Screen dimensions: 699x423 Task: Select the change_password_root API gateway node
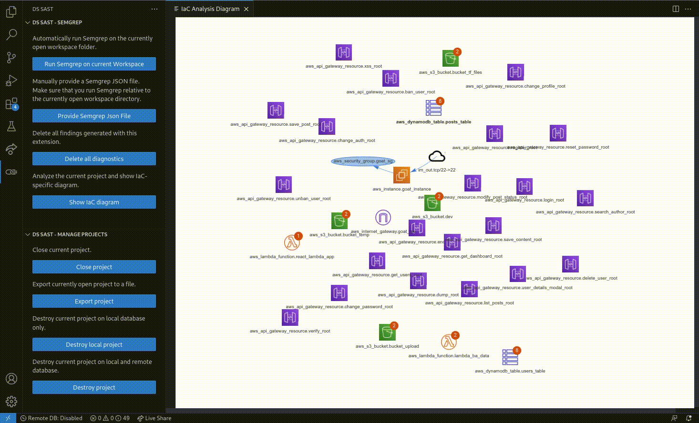339,293
